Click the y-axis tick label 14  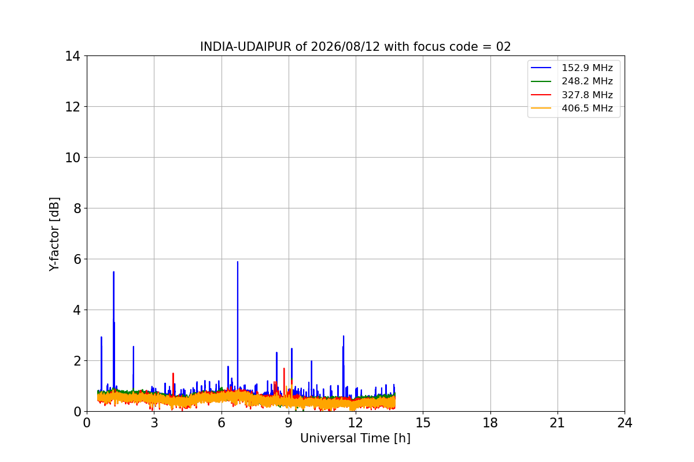click(72, 56)
